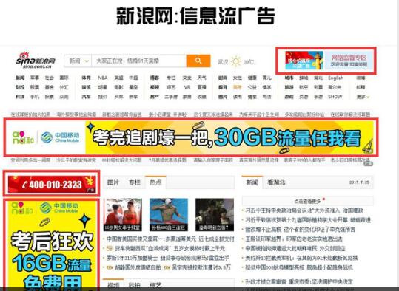Screen dimensions: 399x291
Task: Click the video camera icon before 吴宗宪 headline
Action: pyautogui.click(x=167, y=267)
